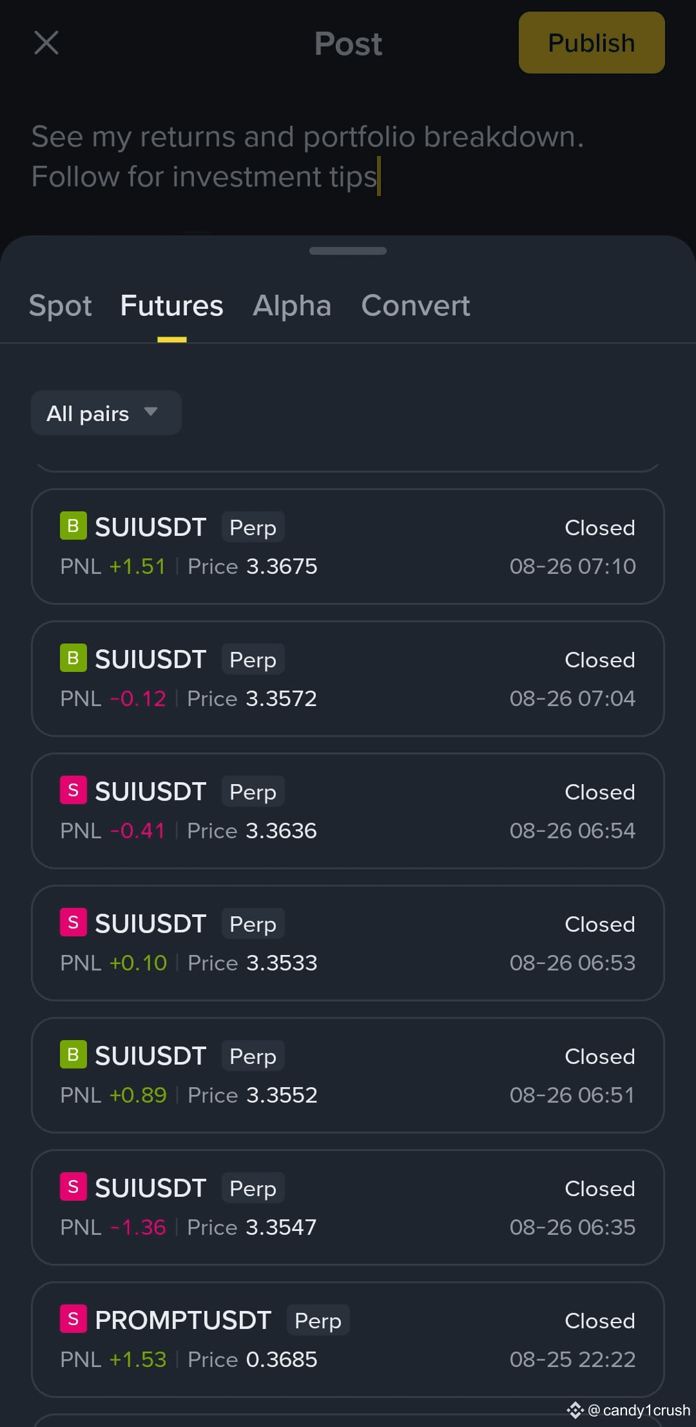Select the PROMPTUSDT trade with PNL +1.53
The image size is (696, 1427).
(x=348, y=1339)
